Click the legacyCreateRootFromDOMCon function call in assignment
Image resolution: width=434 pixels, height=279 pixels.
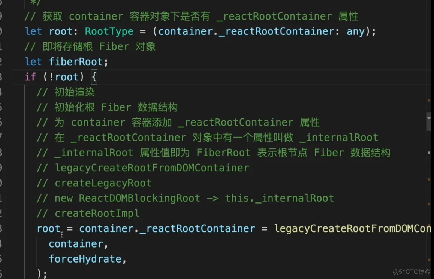[x=352, y=229]
